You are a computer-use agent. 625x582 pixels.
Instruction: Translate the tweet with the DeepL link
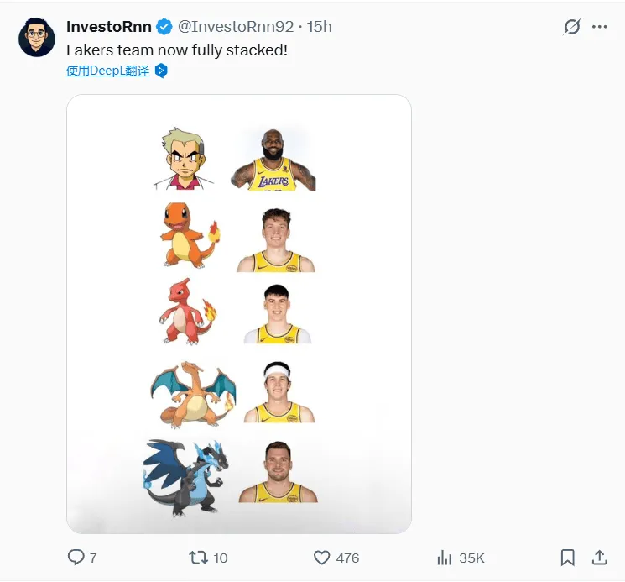[x=107, y=71]
